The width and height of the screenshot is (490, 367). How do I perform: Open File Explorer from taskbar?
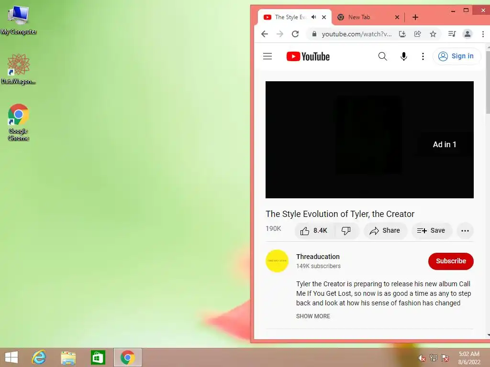coord(68,357)
